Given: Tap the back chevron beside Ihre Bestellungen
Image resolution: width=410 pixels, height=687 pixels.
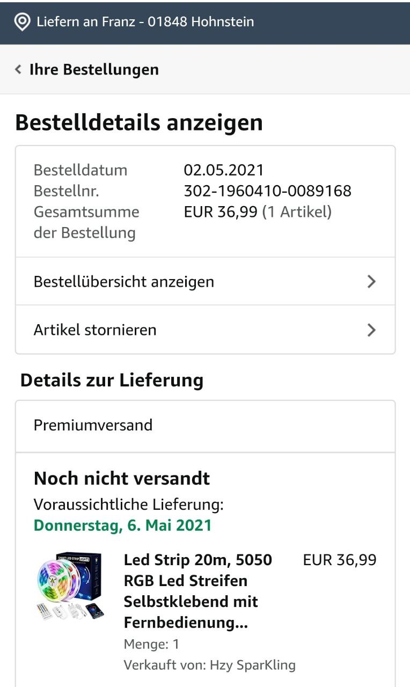Looking at the screenshot, I should (x=18, y=70).
